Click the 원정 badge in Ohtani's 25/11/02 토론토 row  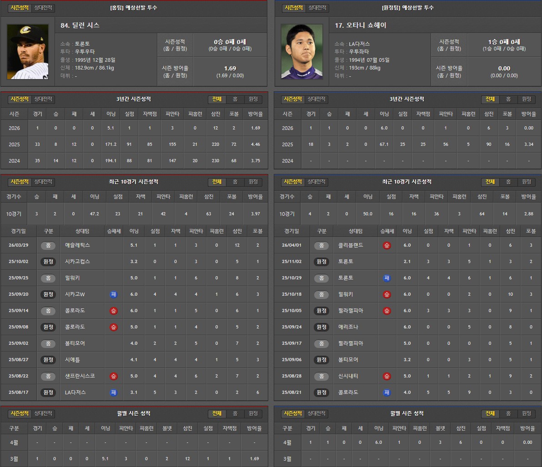[321, 262]
